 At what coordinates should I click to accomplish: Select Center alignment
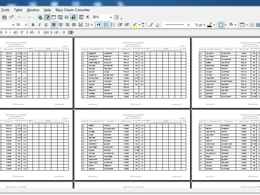coord(61,25)
